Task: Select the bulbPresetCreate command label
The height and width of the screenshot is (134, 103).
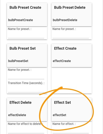Action: pyautogui.click(x=21, y=20)
